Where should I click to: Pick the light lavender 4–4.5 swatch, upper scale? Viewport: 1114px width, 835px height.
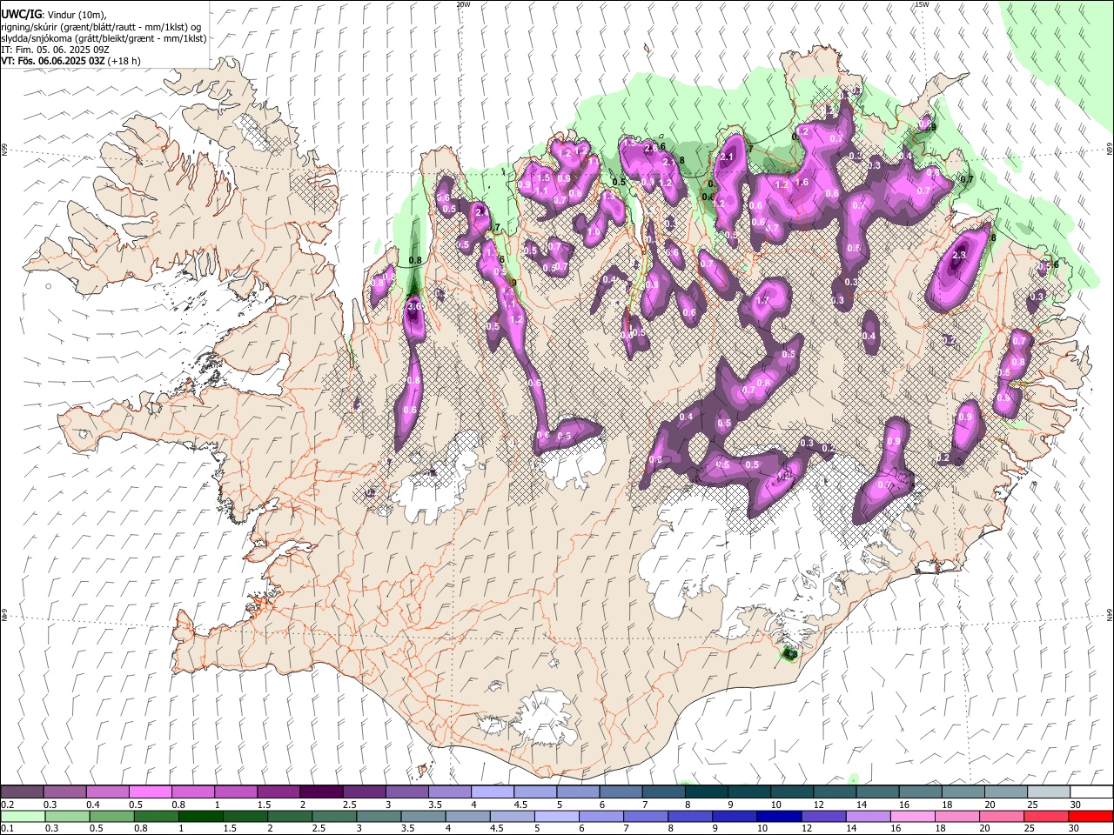coord(492,792)
